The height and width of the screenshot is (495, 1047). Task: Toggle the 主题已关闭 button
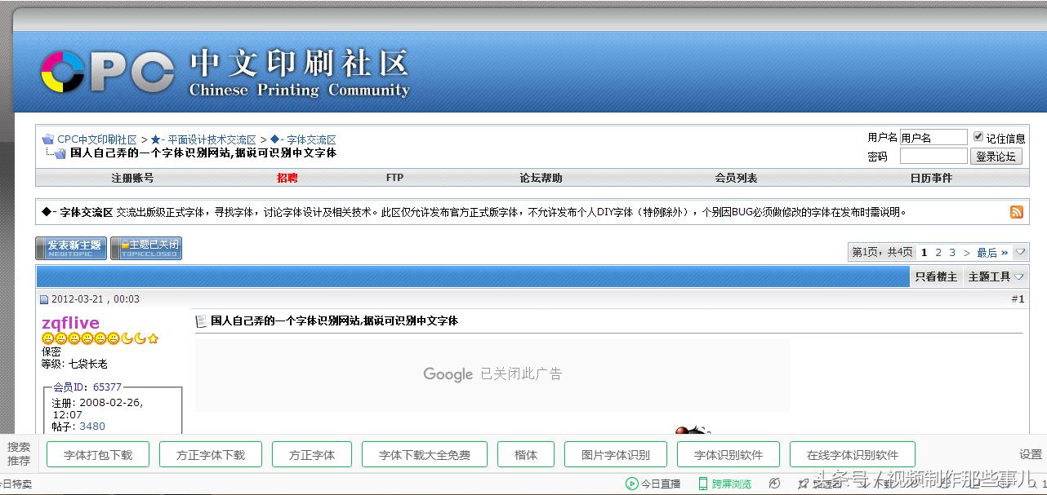tap(147, 247)
